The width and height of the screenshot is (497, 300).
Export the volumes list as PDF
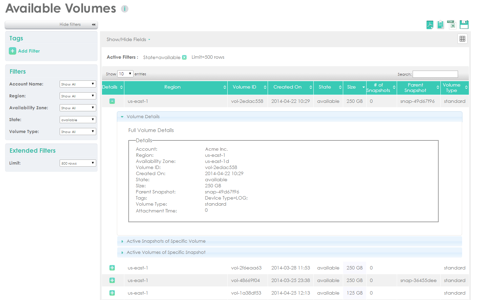[x=430, y=25]
